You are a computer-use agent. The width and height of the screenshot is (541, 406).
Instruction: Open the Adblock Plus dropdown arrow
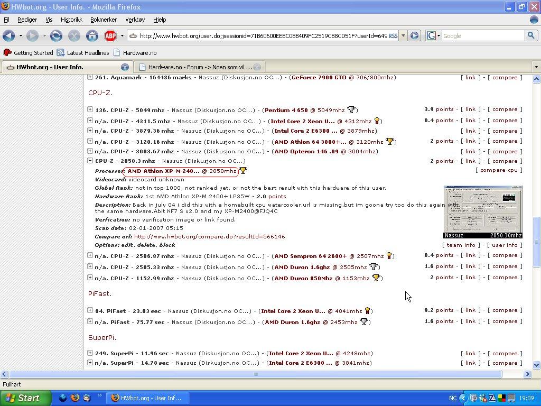tap(122, 35)
